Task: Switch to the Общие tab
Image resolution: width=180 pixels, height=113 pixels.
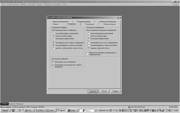Action: (x=55, y=24)
